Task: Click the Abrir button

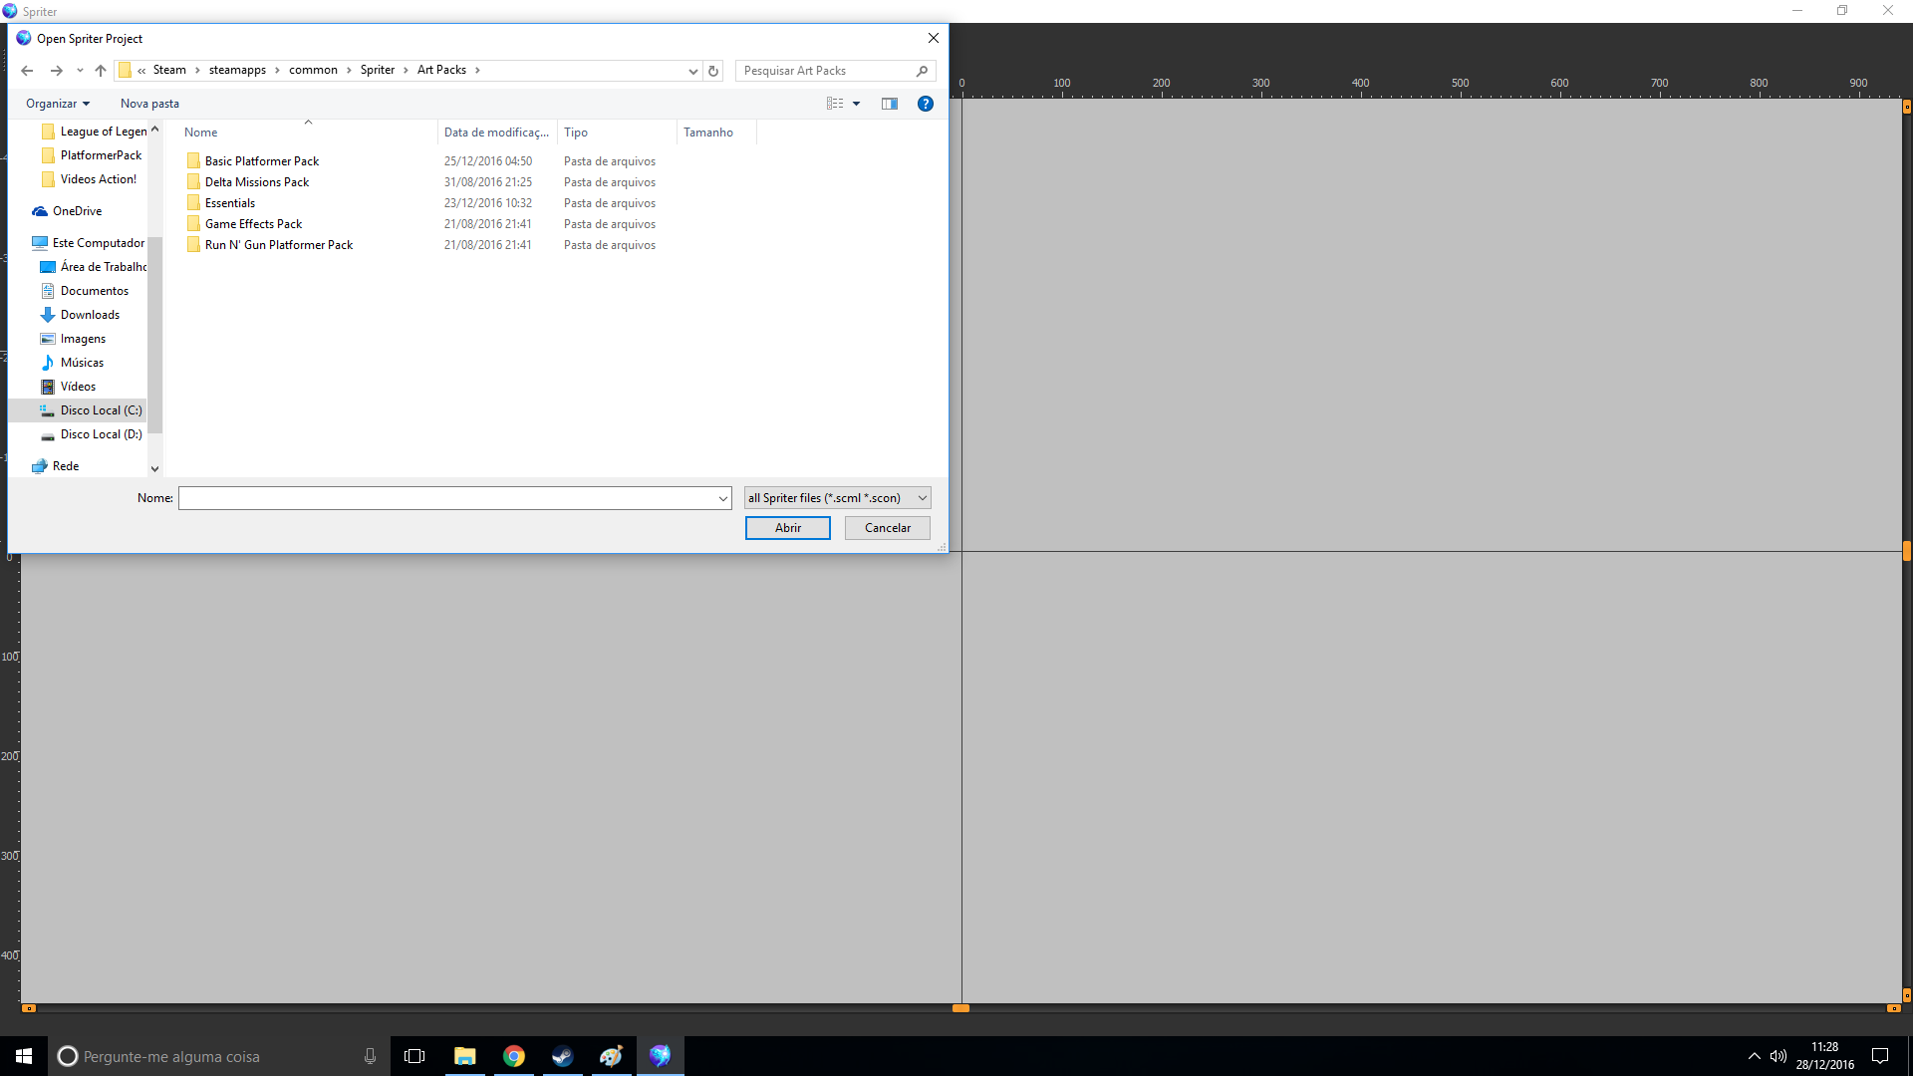Action: 788,528
